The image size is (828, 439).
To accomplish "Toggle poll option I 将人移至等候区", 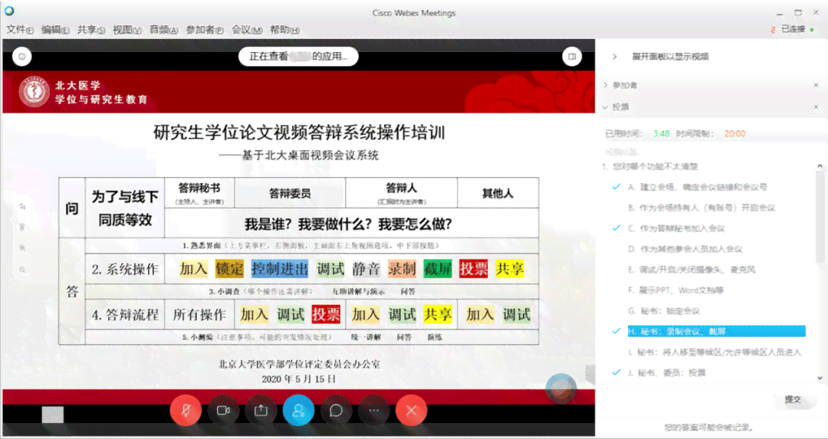I will [x=714, y=352].
